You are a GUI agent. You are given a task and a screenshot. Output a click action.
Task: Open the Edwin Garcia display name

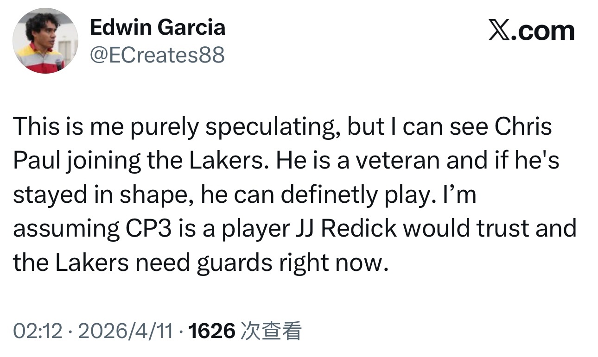click(158, 27)
